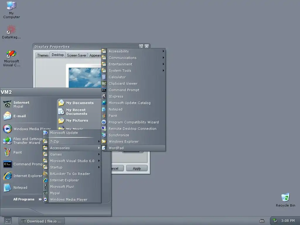Click the My Recent Documents icon
Viewport: 300px width, 225px height.
[61, 112]
